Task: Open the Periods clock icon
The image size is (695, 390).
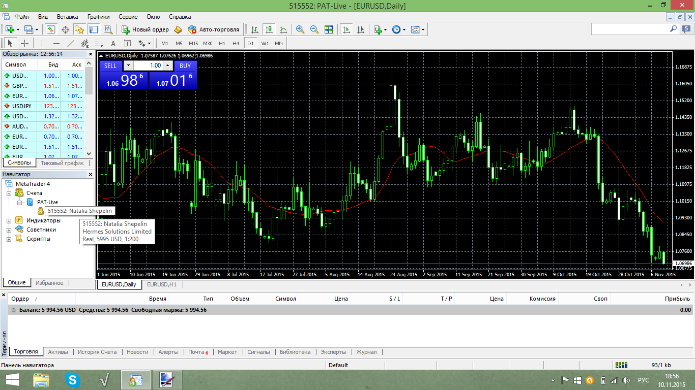Action: coord(396,29)
